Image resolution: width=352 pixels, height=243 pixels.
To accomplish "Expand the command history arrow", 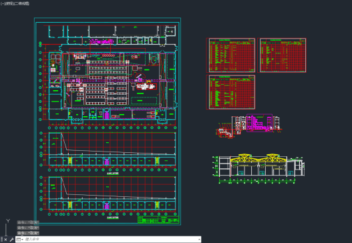I will click(x=199, y=240).
